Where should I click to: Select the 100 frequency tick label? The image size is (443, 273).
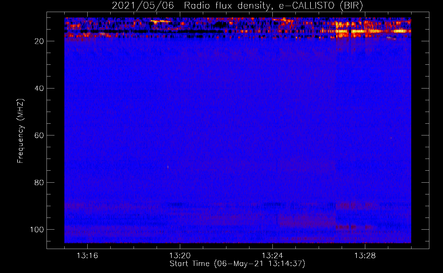click(37, 230)
